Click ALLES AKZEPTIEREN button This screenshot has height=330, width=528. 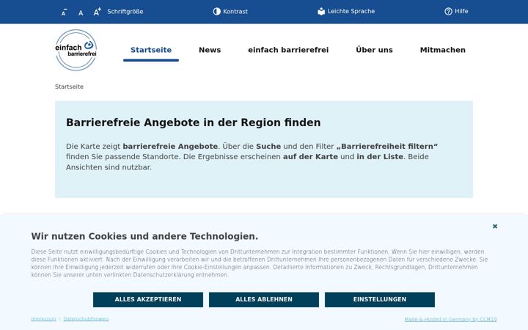(x=148, y=299)
